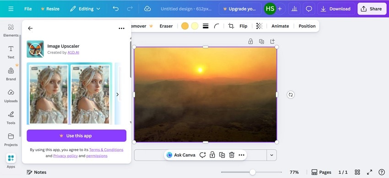389x178 pixels.
Task: Click the Share button
Action: pos(372,9)
